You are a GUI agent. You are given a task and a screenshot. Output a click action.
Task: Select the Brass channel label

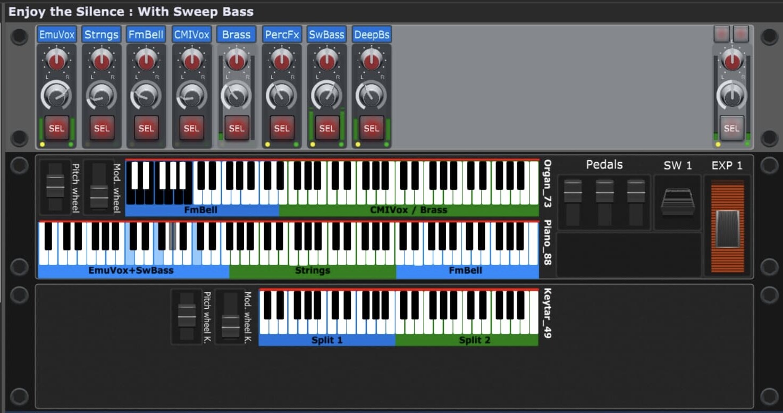point(236,35)
